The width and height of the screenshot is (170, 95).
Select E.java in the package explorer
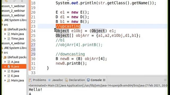15,76
